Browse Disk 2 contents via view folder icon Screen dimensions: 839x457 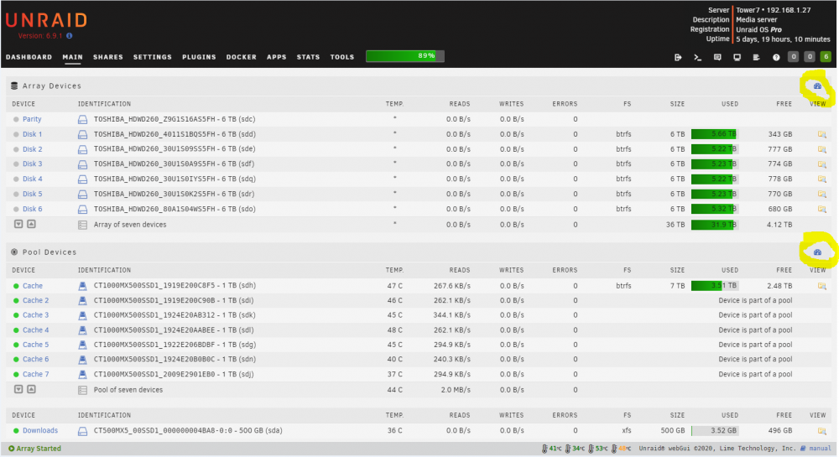[821, 149]
